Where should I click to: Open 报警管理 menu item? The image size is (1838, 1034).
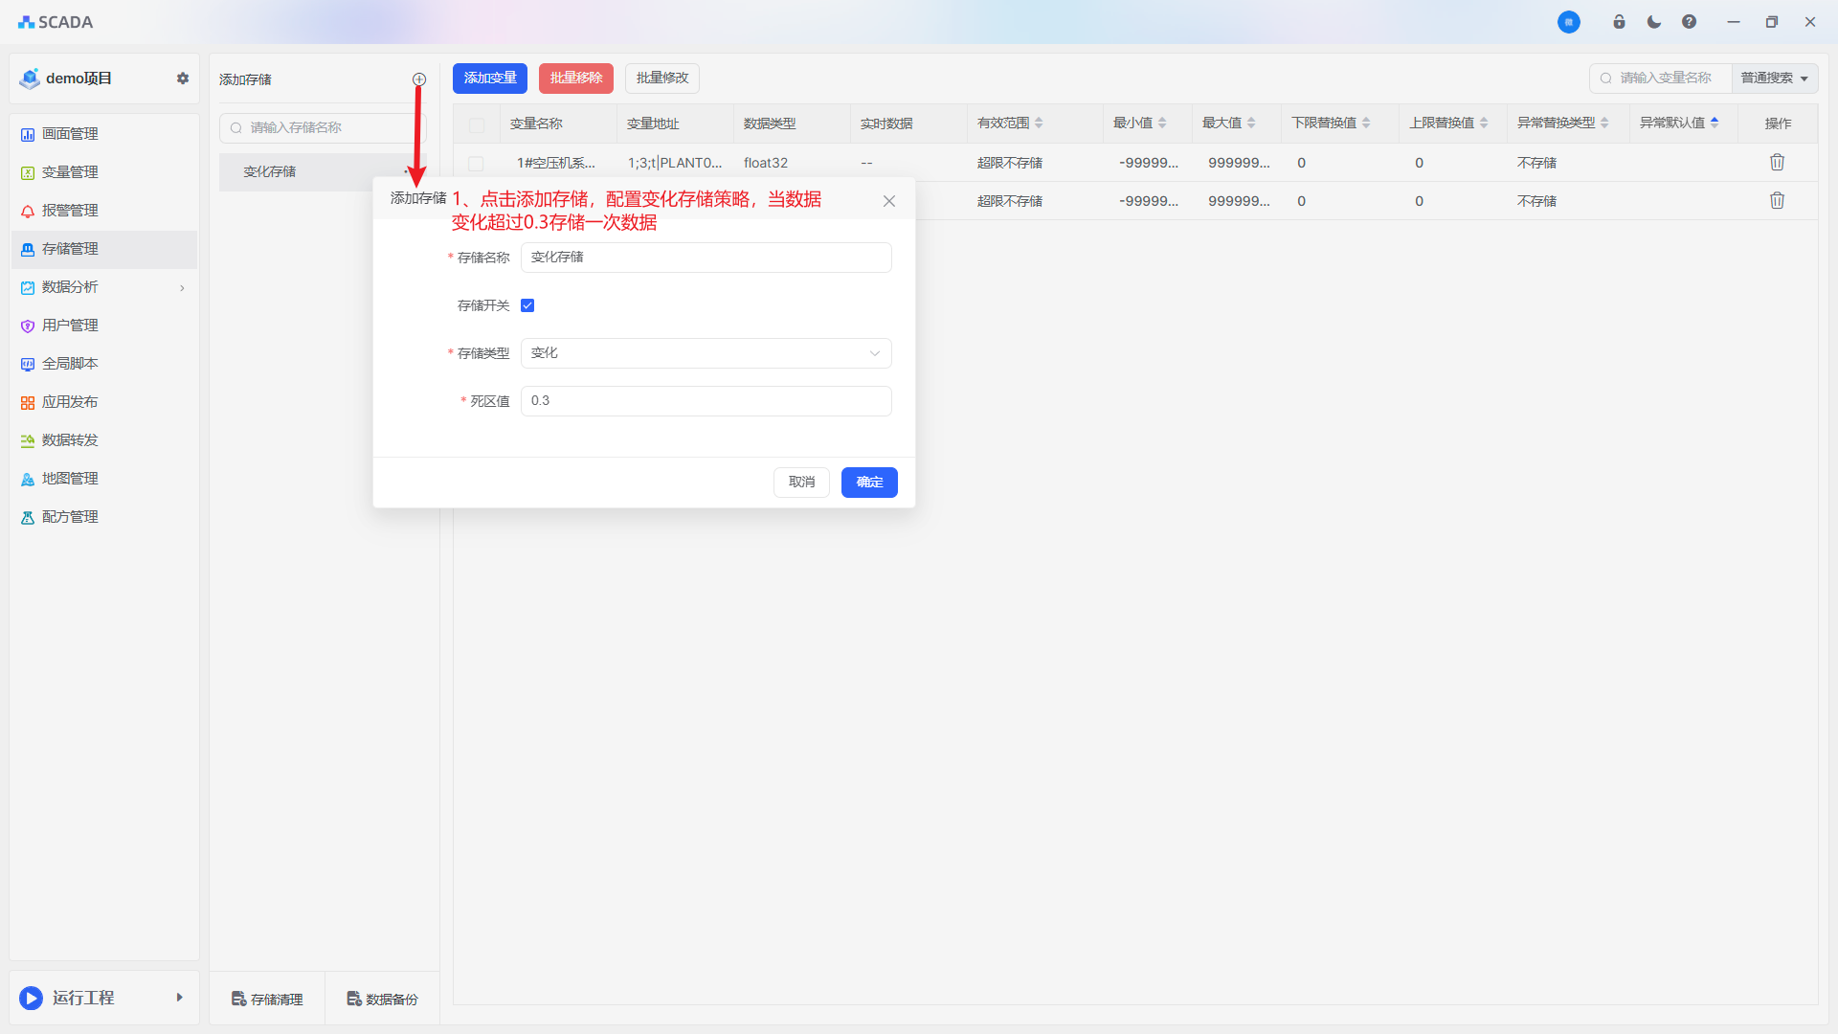coord(70,211)
